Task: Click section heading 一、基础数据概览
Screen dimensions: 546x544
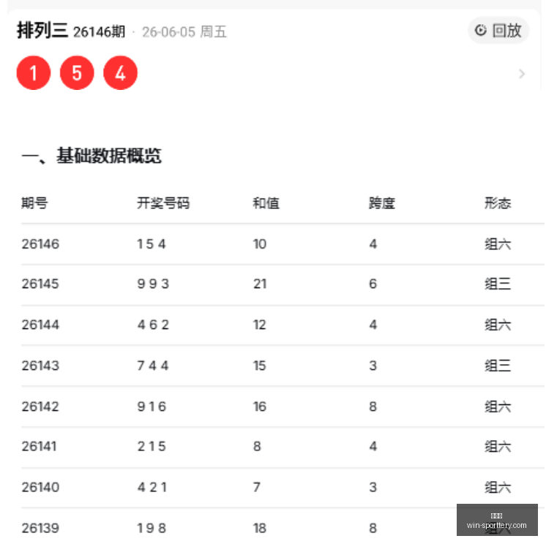Action: [91, 156]
